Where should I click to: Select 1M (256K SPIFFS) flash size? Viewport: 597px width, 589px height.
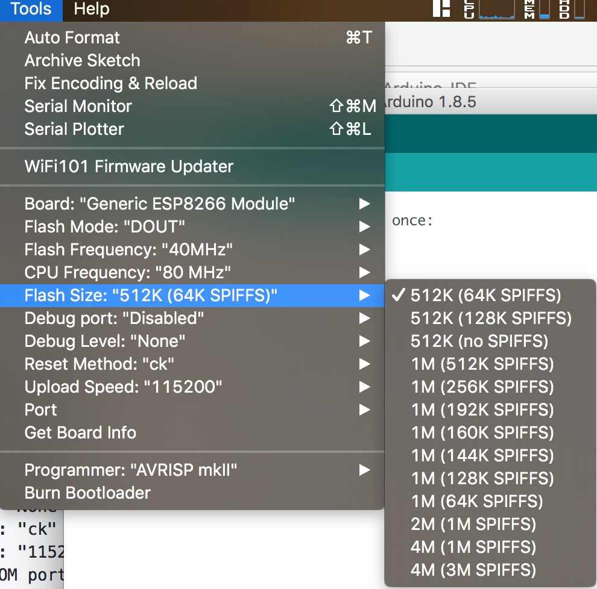click(x=490, y=387)
